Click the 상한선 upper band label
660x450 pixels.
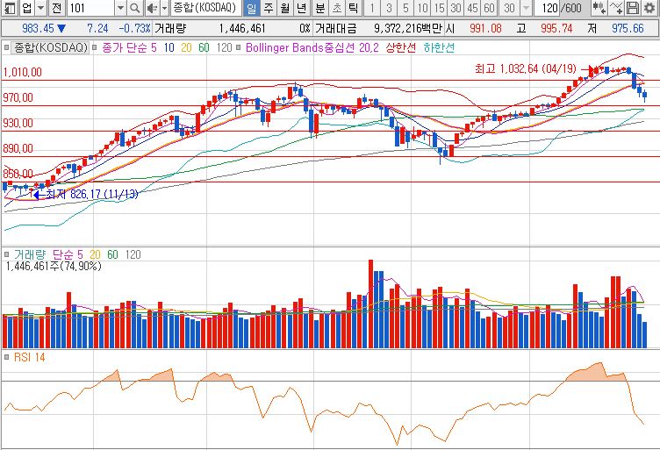tap(401, 47)
